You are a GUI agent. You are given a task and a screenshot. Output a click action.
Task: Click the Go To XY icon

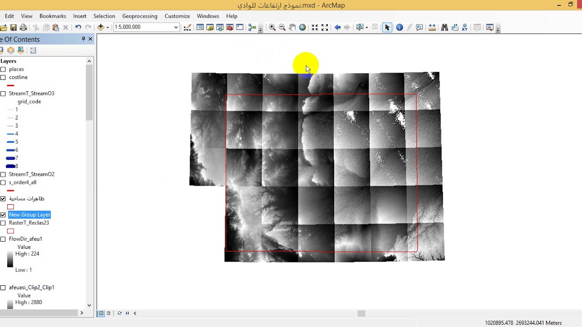[x=465, y=27]
